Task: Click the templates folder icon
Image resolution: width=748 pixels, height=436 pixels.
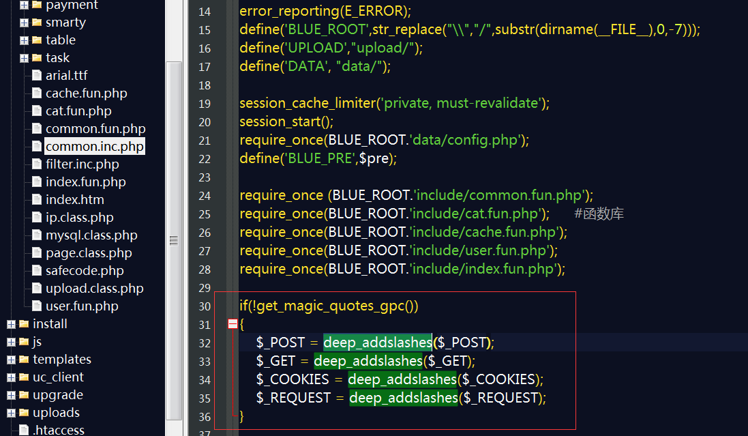Action: tap(24, 359)
